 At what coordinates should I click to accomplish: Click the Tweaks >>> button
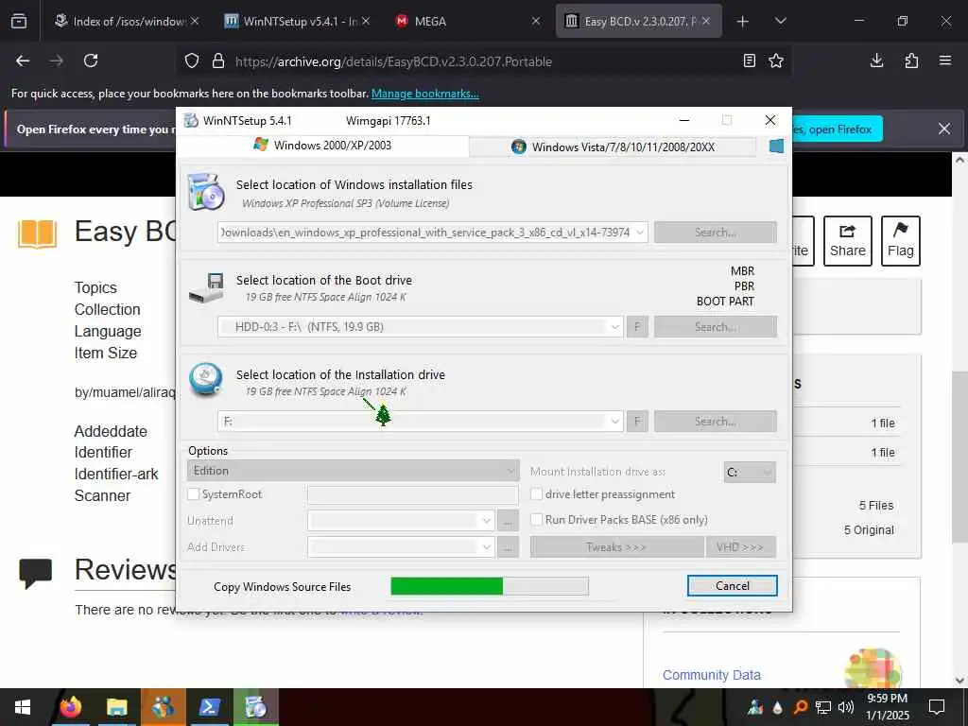[616, 547]
